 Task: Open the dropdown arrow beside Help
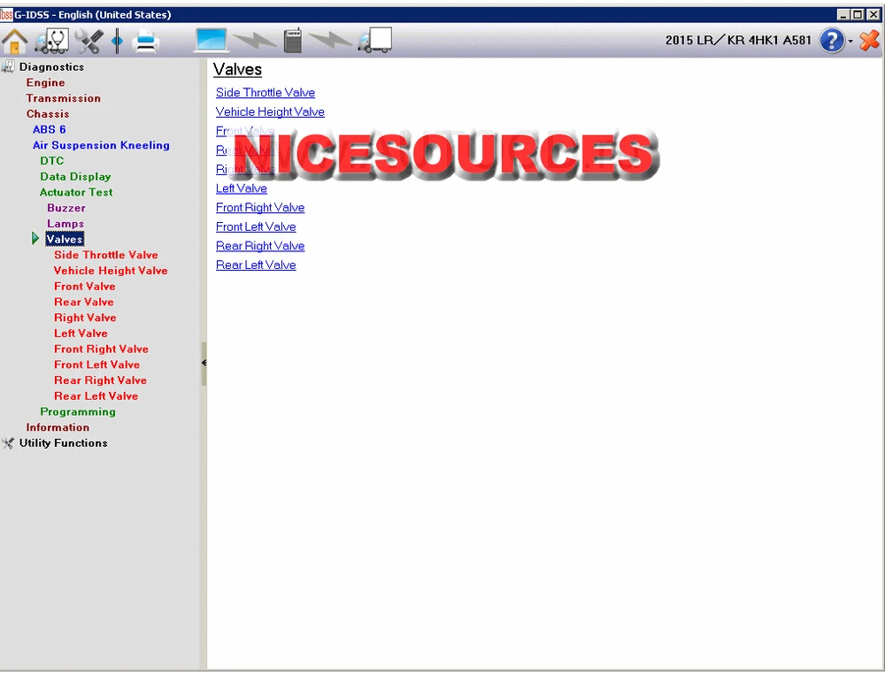850,42
